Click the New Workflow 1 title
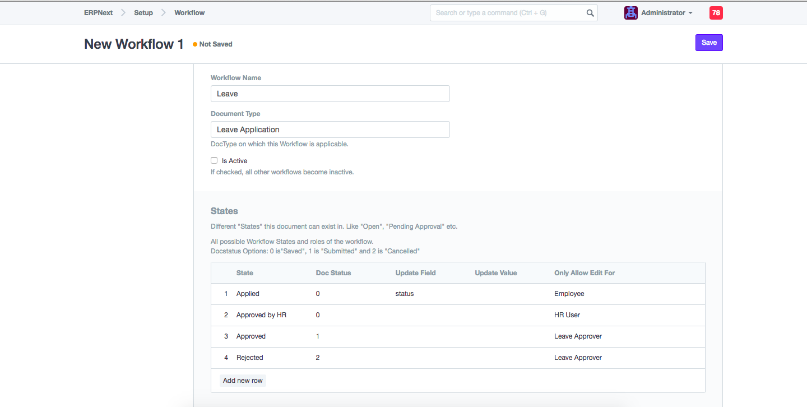This screenshot has height=407, width=807. (x=134, y=44)
